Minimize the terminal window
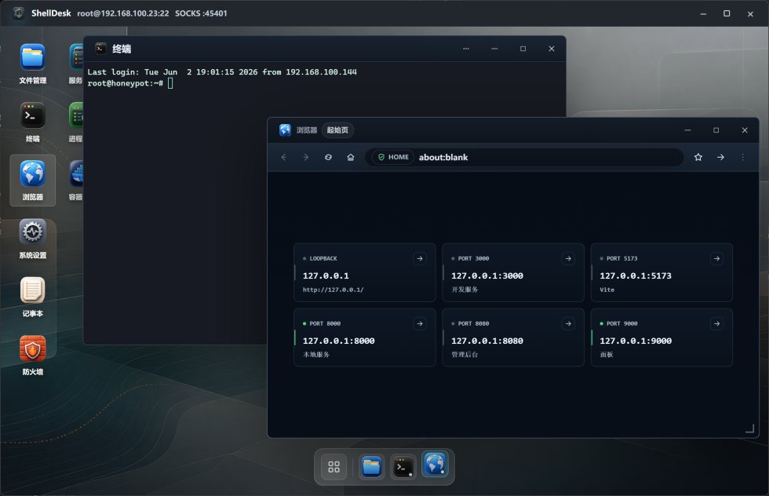769x496 pixels. (x=494, y=49)
